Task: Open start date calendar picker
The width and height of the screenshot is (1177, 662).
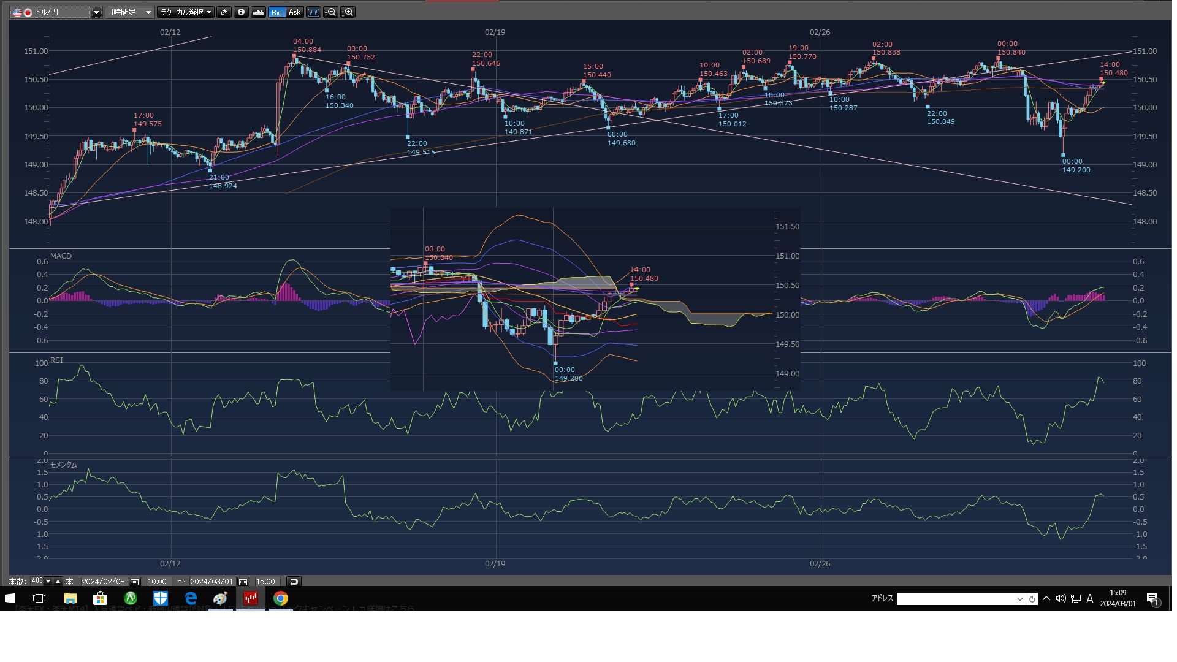Action: 135,582
